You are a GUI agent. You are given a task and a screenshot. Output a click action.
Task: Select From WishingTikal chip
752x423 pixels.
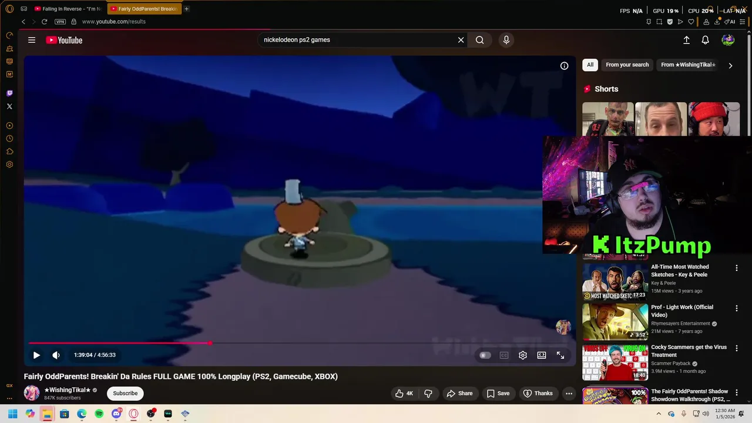tap(688, 65)
